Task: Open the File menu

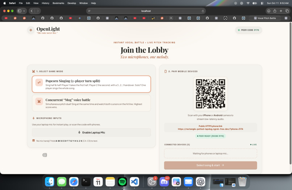Action: pyautogui.click(x=21, y=3)
